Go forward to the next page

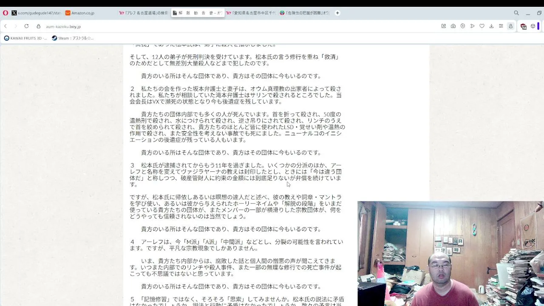pyautogui.click(x=16, y=26)
